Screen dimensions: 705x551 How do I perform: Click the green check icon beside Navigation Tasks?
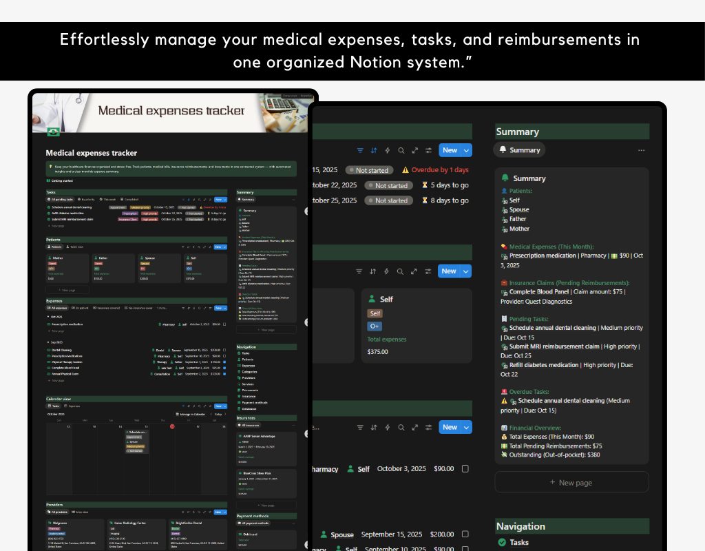[502, 542]
